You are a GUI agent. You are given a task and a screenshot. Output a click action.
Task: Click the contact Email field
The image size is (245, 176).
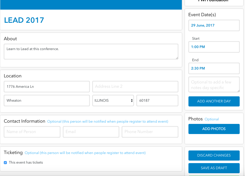pos(91,132)
